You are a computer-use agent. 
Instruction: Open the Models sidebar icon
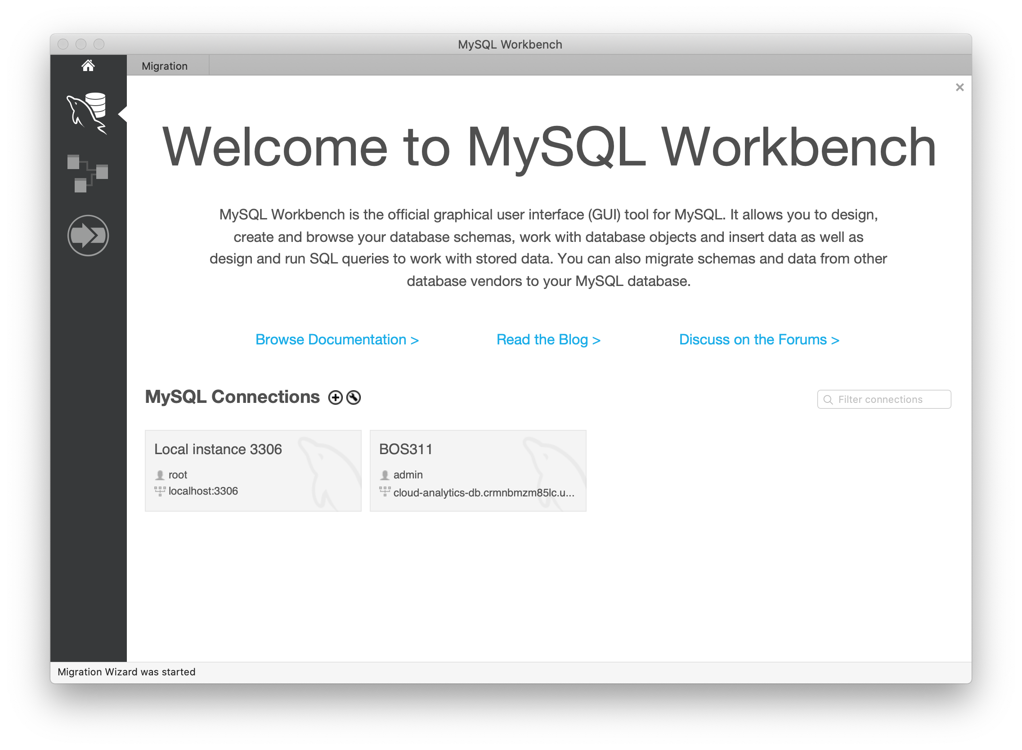point(88,174)
